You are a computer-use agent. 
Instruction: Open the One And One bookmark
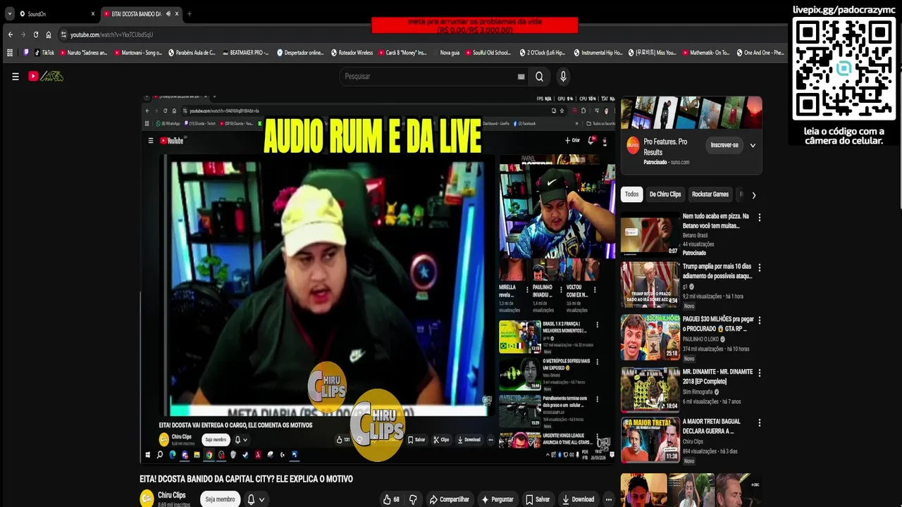(x=760, y=52)
